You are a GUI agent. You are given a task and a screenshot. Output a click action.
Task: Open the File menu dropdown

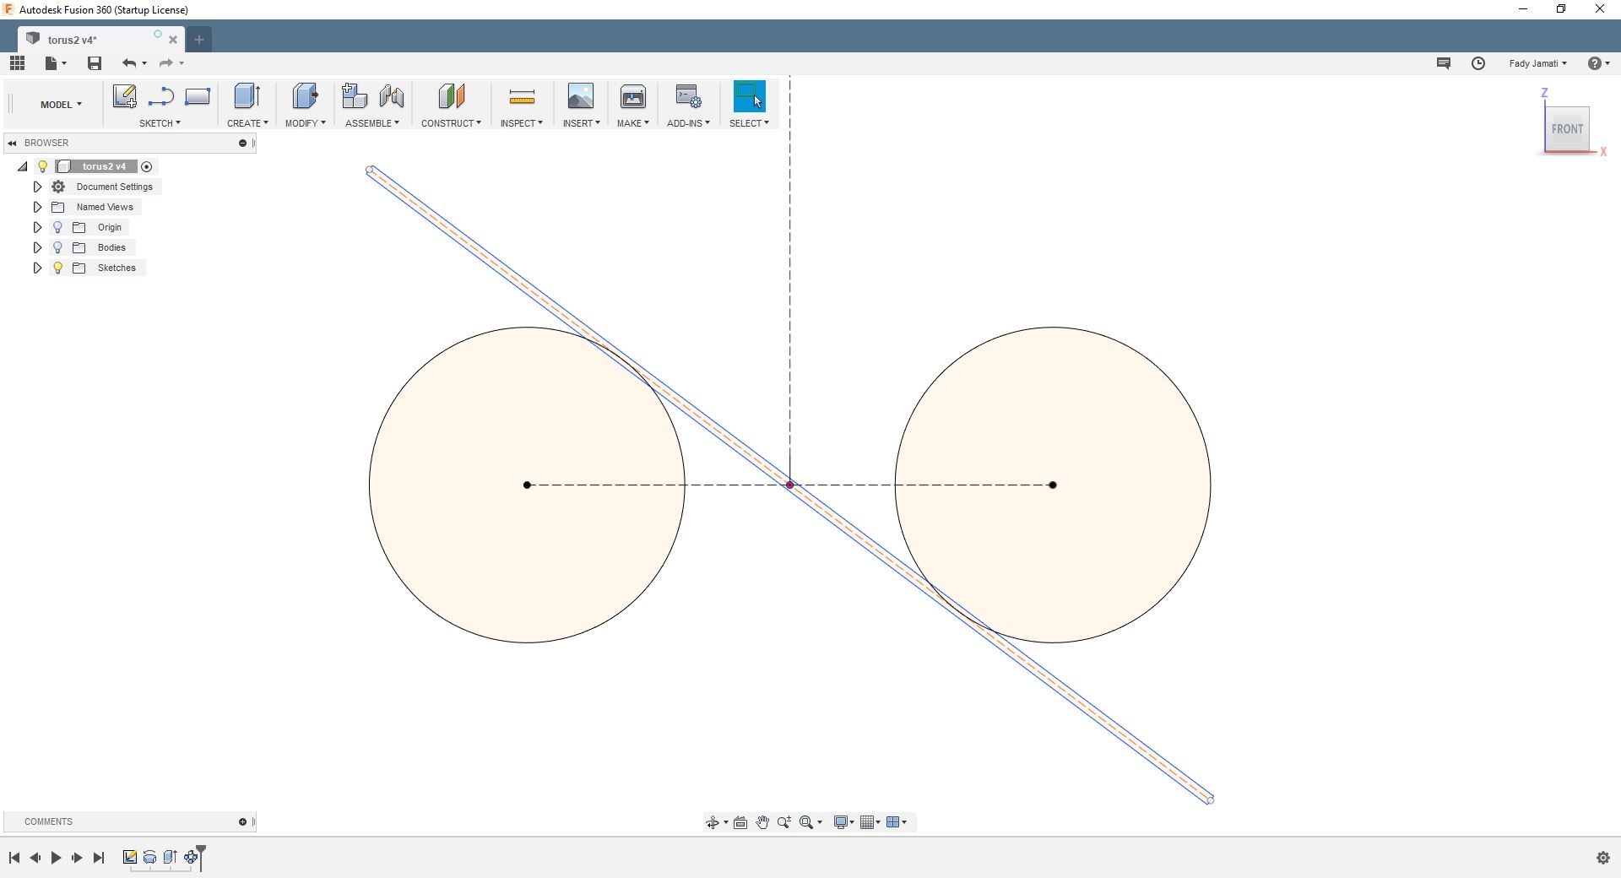click(x=56, y=63)
